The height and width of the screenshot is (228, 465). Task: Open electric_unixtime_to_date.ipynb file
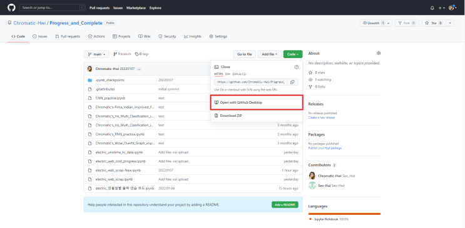(119, 152)
